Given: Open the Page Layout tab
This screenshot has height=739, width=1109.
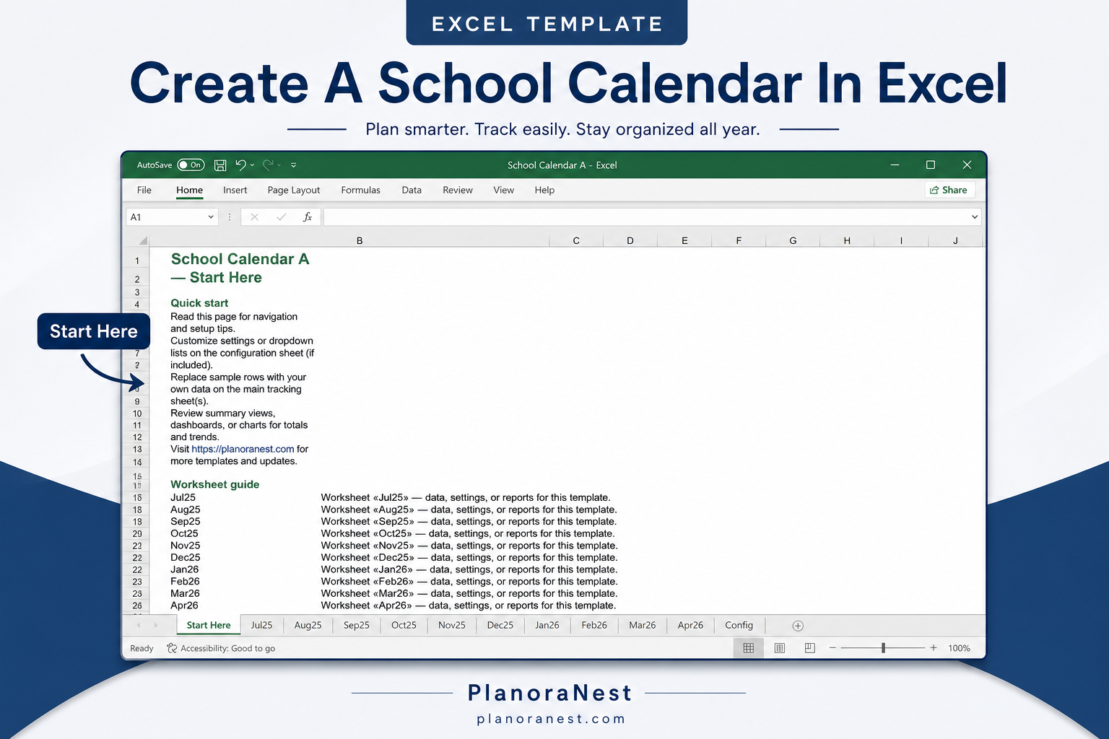Looking at the screenshot, I should click(294, 190).
